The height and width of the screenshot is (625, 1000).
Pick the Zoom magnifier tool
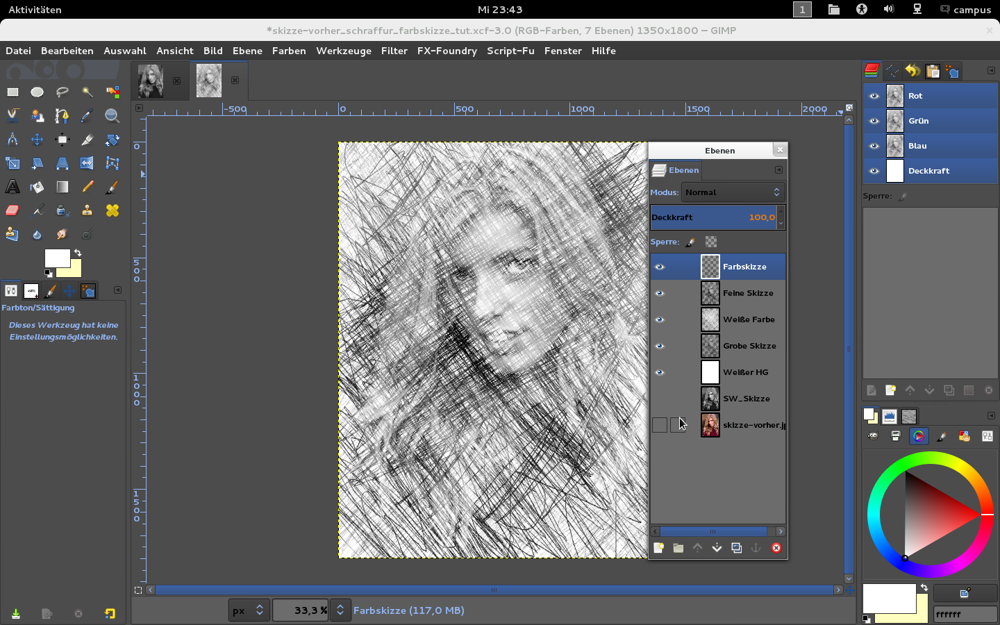click(x=112, y=116)
